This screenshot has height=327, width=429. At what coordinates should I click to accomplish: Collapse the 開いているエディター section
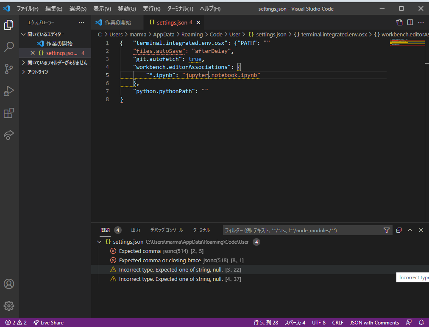pyautogui.click(x=24, y=34)
